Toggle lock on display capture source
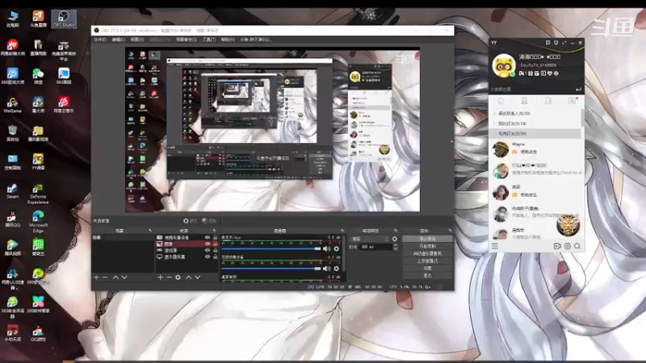This screenshot has height=363, width=646. (215, 257)
